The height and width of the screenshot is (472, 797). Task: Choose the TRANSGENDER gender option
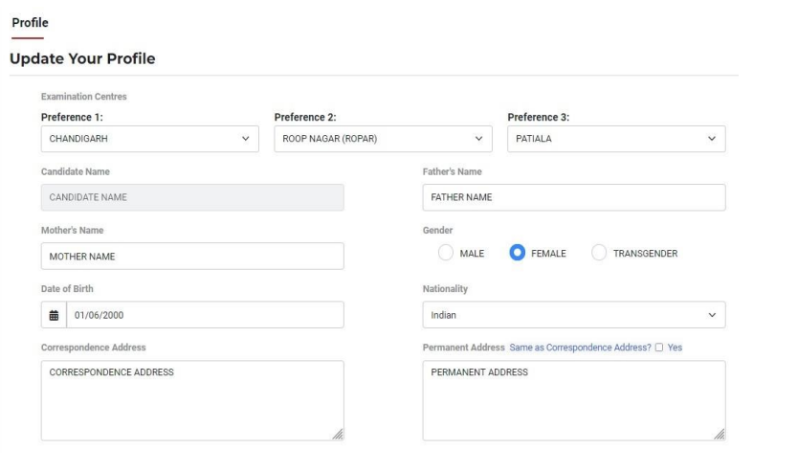point(599,253)
